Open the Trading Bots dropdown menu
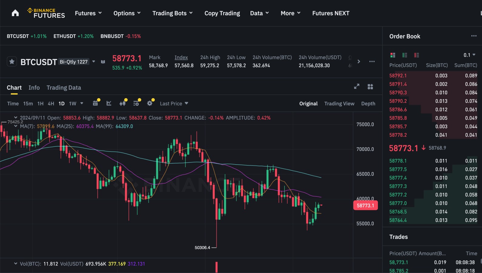Image resolution: width=482 pixels, height=273 pixels. pos(173,13)
